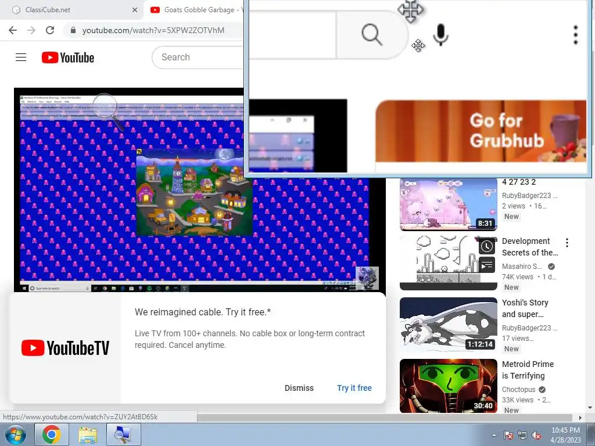Open options menu for Development Secrets video
The image size is (595, 446).
click(x=567, y=243)
